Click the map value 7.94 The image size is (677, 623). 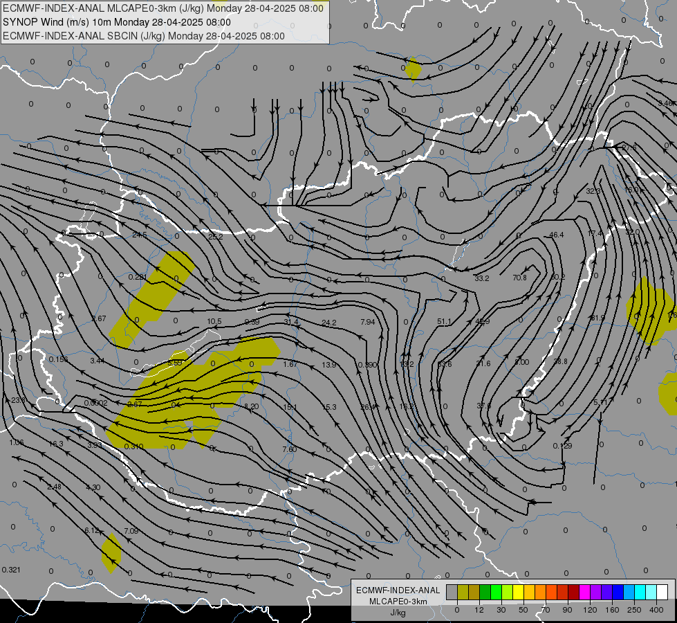[x=368, y=322]
